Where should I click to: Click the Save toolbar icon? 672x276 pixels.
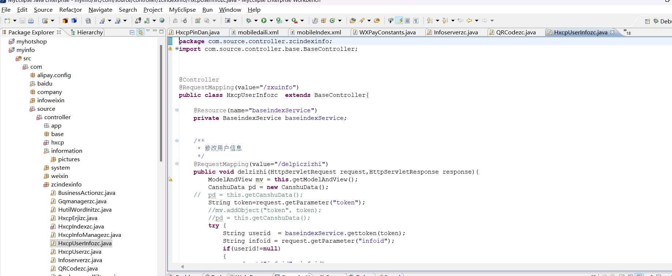click(22, 21)
